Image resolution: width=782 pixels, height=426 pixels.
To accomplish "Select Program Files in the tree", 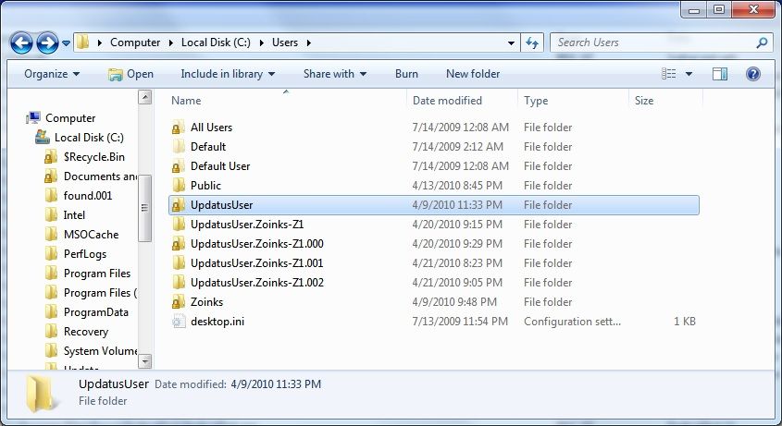I will [x=97, y=274].
